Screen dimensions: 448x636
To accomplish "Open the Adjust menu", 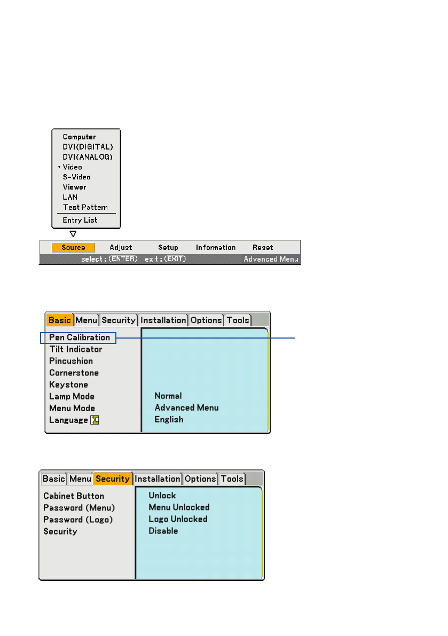I will 121,248.
